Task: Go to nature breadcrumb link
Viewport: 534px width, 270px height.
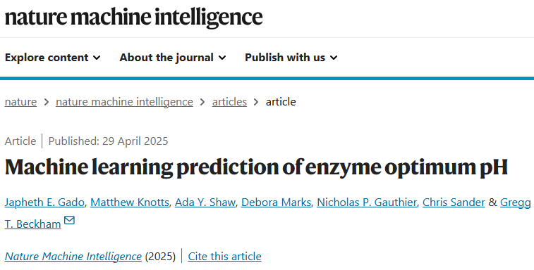Action: [x=20, y=102]
